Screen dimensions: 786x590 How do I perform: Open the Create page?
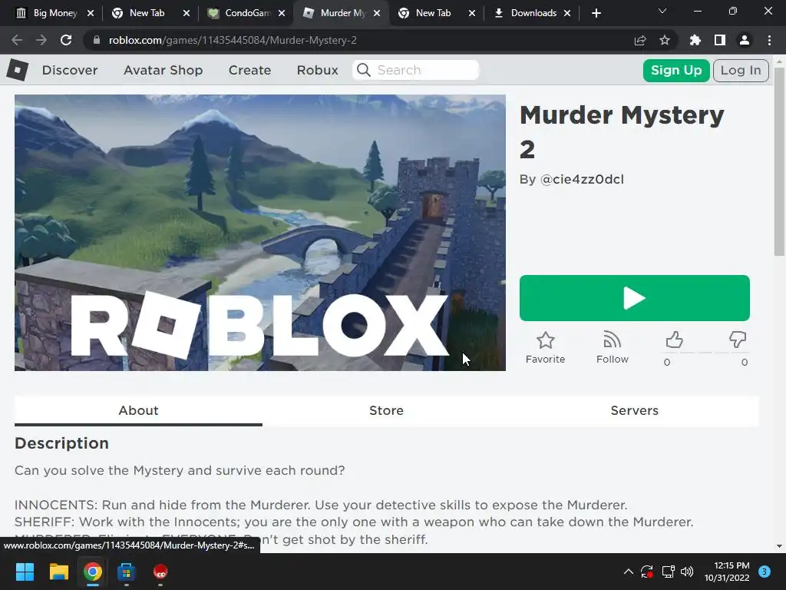[249, 70]
